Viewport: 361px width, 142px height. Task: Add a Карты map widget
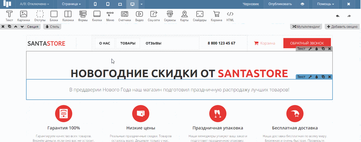(x=184, y=16)
